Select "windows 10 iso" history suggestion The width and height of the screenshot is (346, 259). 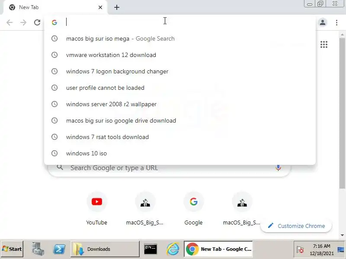[180, 153]
